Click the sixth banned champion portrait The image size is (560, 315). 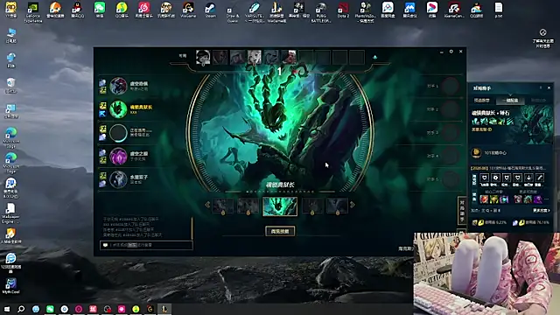[289, 57]
